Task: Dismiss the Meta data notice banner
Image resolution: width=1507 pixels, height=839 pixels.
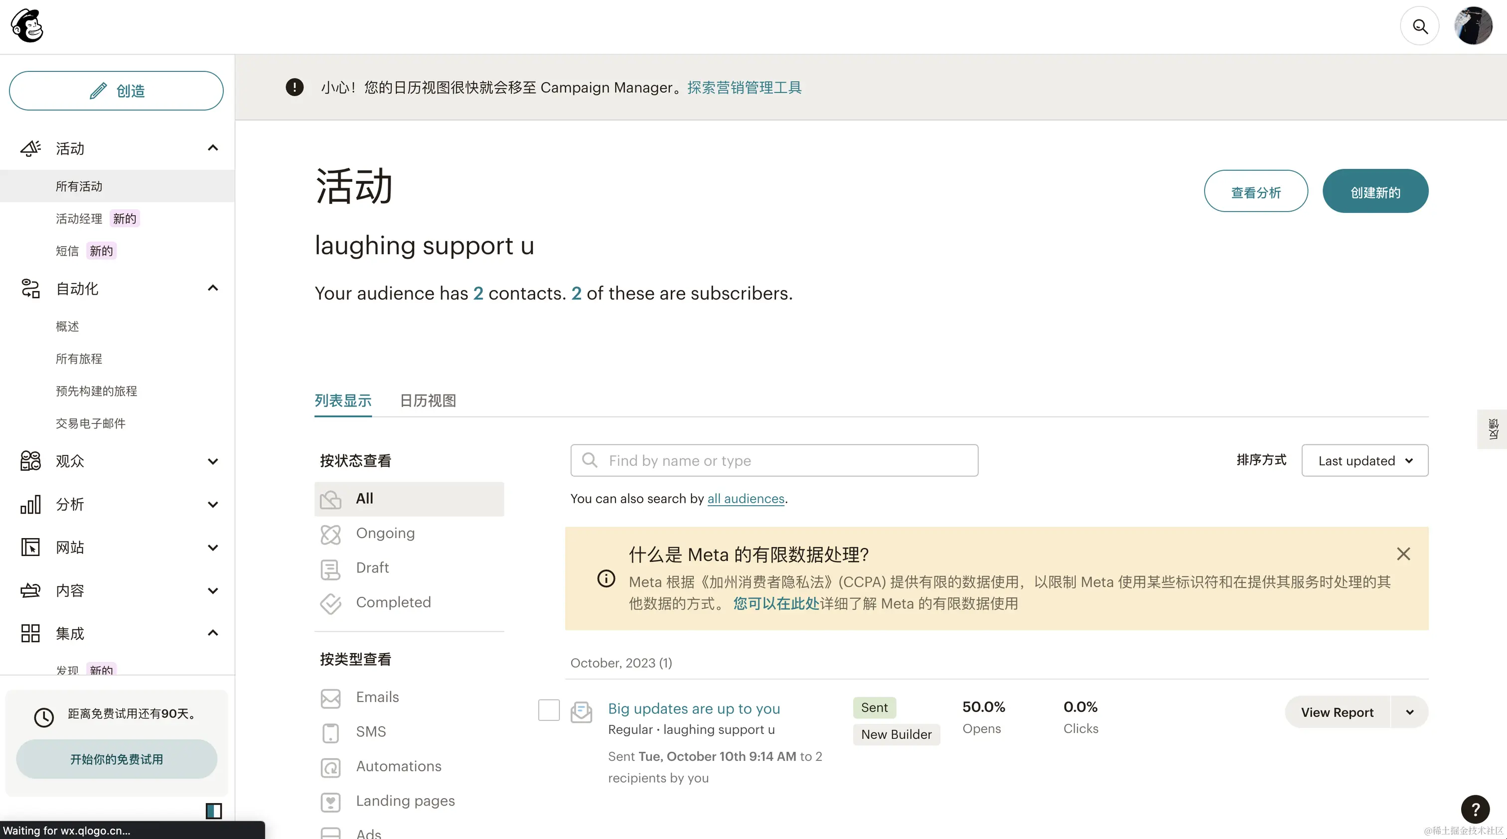Action: click(1403, 554)
